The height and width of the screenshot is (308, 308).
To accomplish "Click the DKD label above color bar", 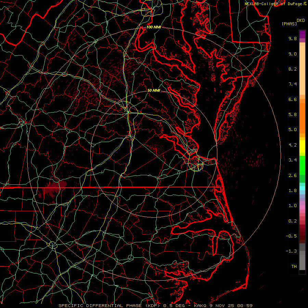I will pos(301,21).
